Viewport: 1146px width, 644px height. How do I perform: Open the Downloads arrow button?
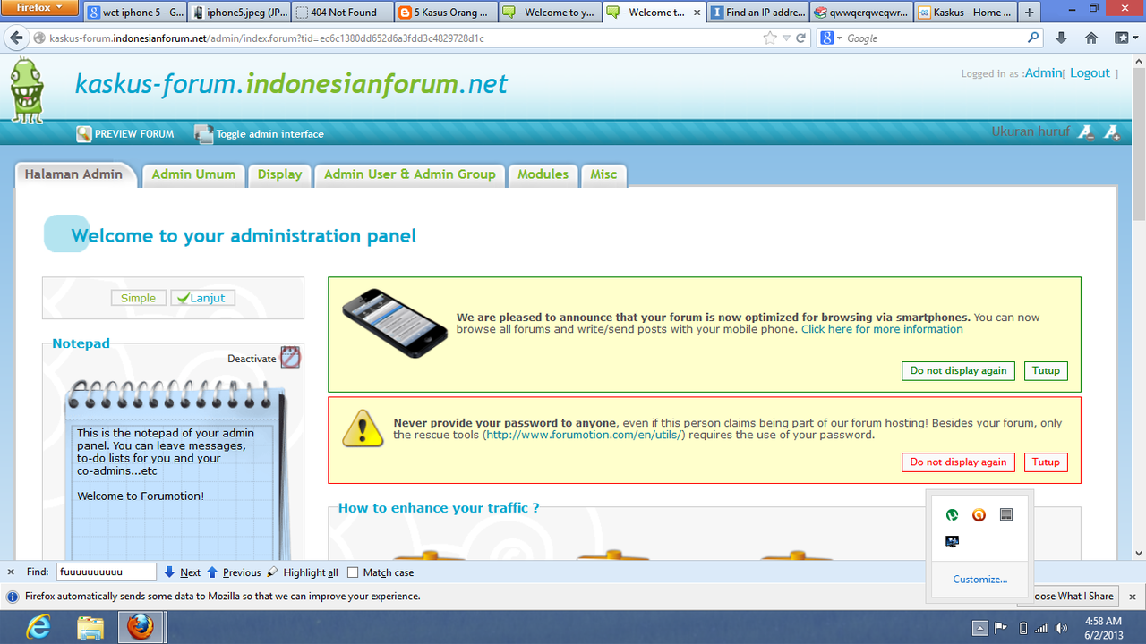tap(1062, 38)
